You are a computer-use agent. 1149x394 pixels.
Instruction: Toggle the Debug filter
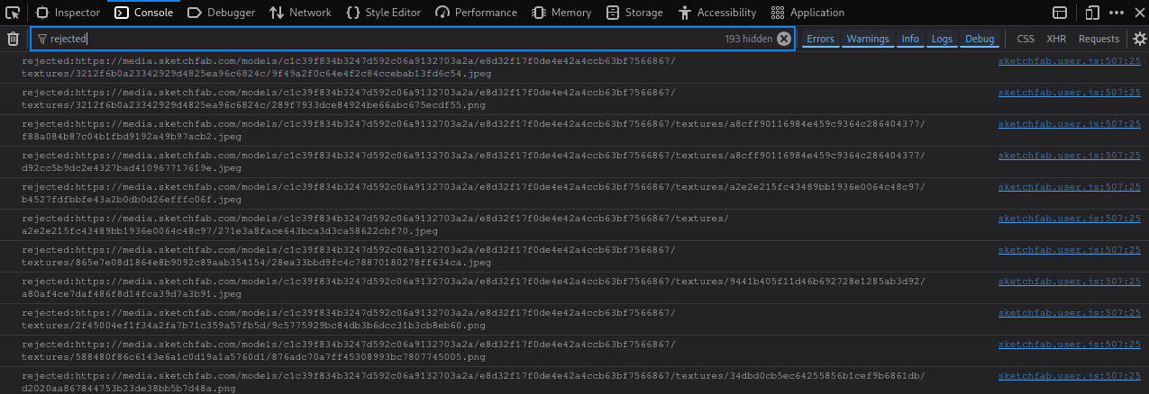click(980, 39)
